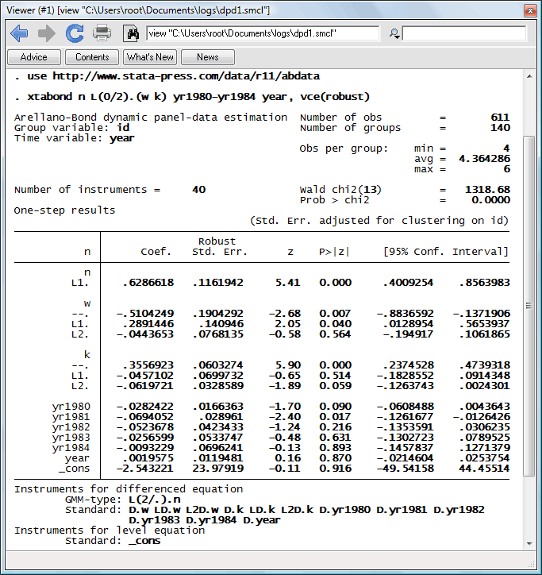
Task: Click the vertical scrollbar thumb
Action: [529, 306]
